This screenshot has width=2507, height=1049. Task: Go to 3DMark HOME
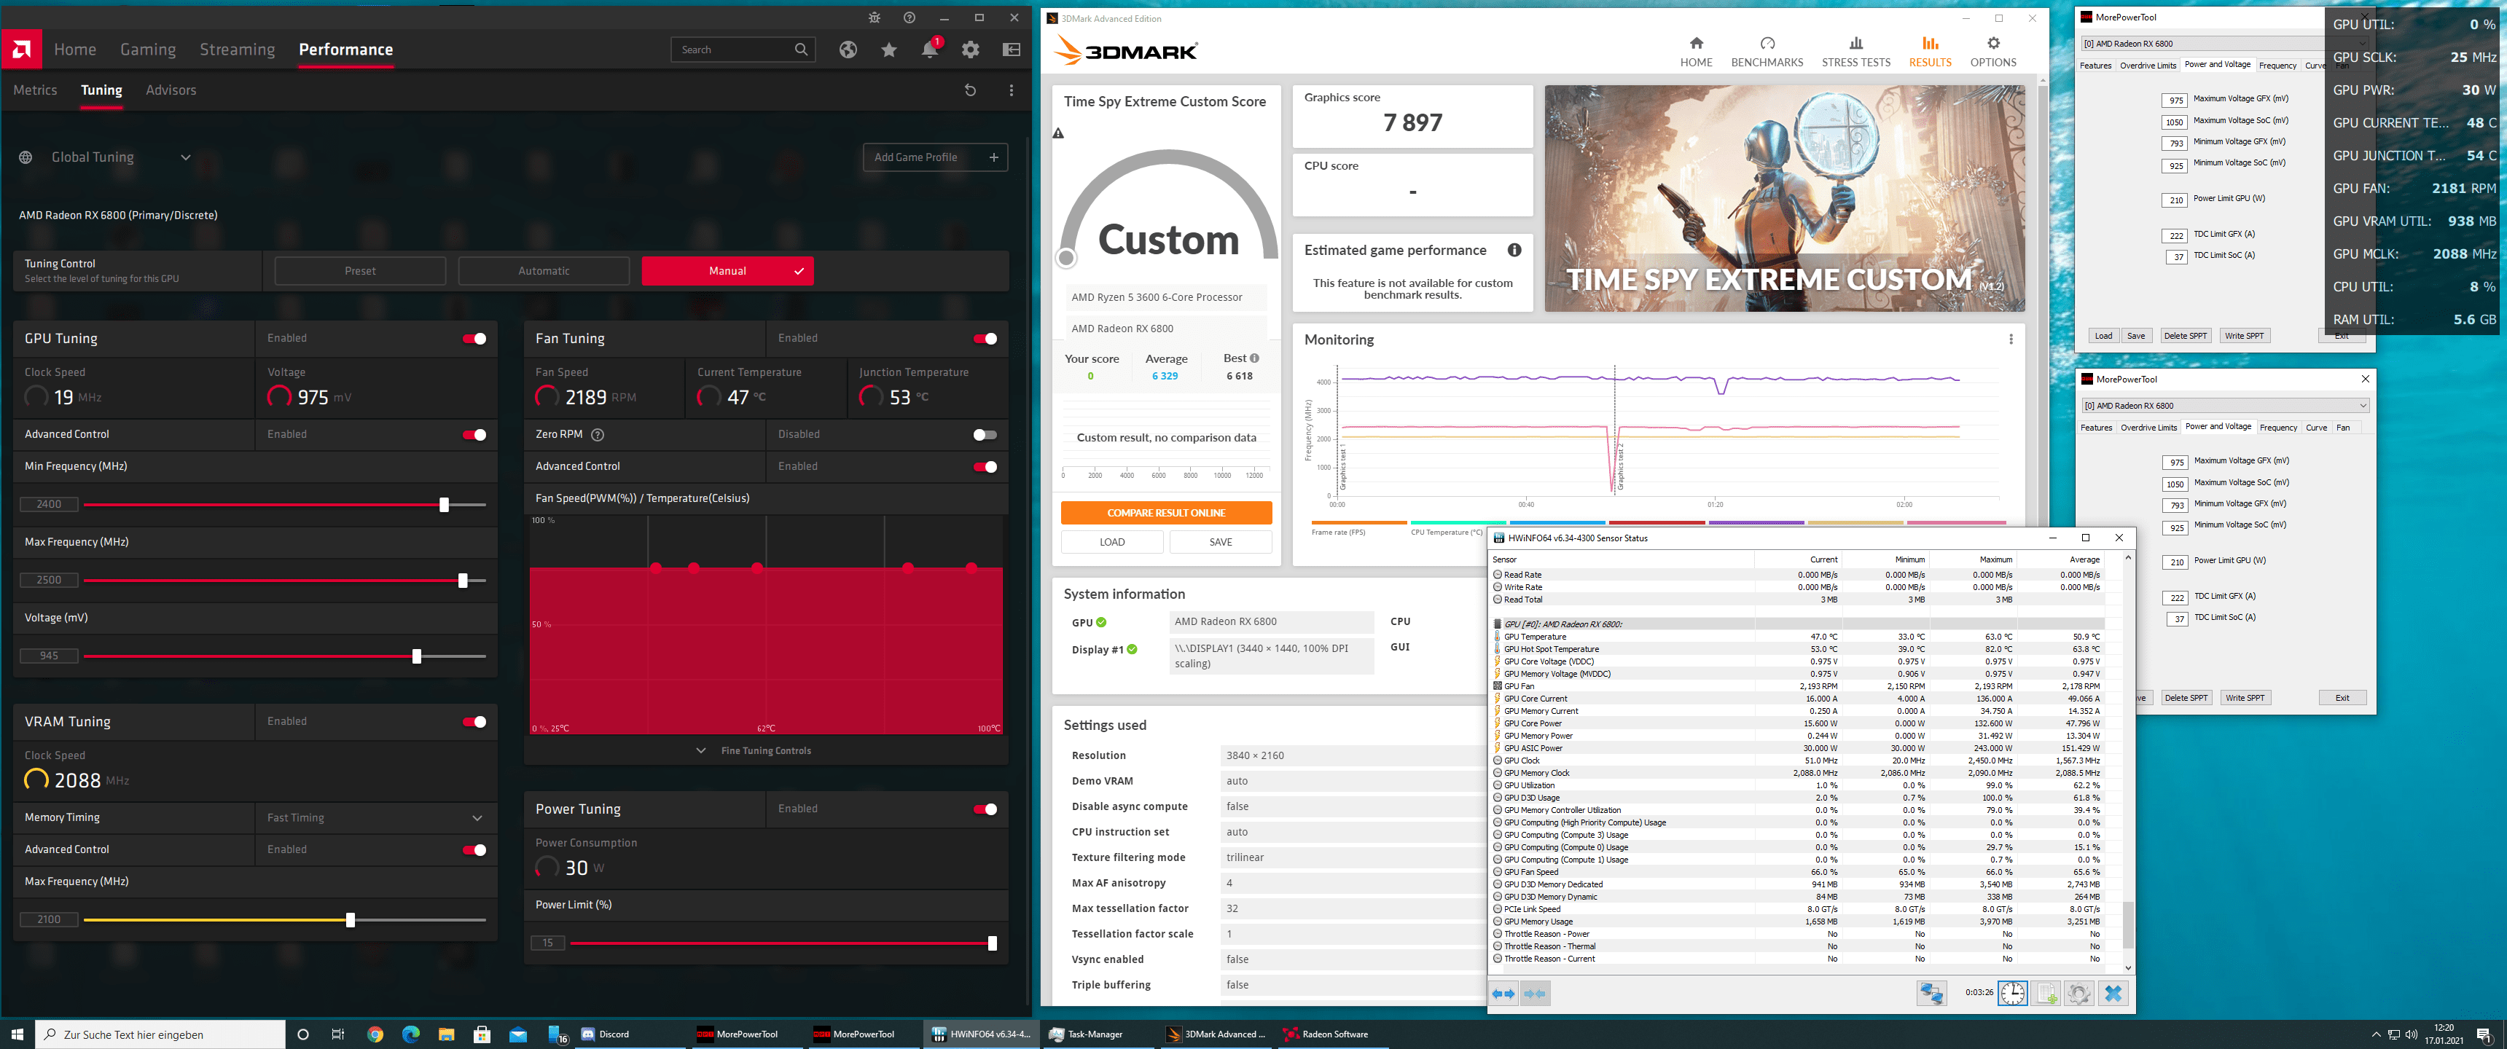coord(1695,52)
